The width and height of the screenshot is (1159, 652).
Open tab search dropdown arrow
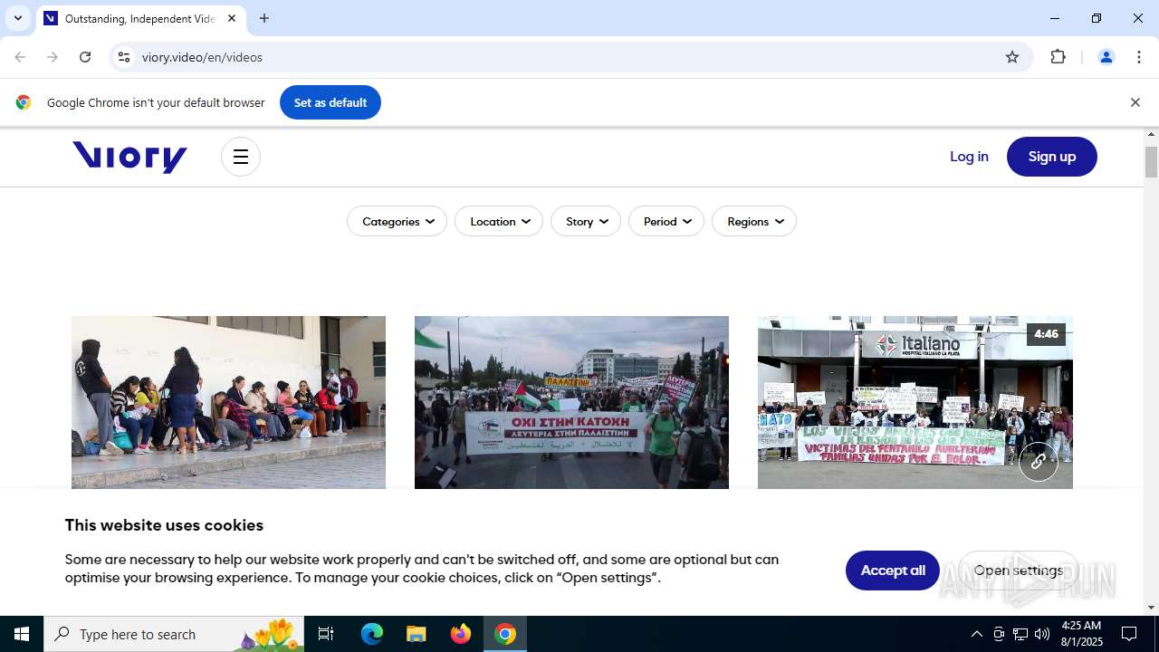point(17,18)
